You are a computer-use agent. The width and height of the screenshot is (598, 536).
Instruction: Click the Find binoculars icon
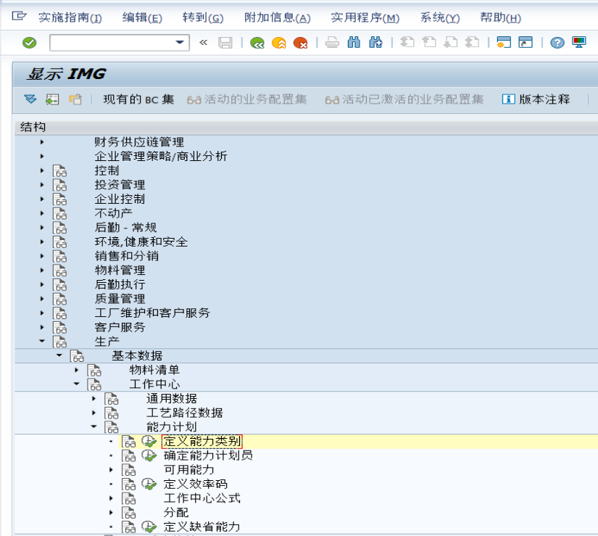pyautogui.click(x=353, y=44)
